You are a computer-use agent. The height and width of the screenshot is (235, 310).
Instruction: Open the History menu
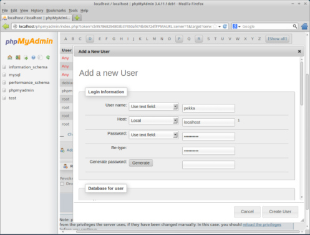tap(37, 11)
